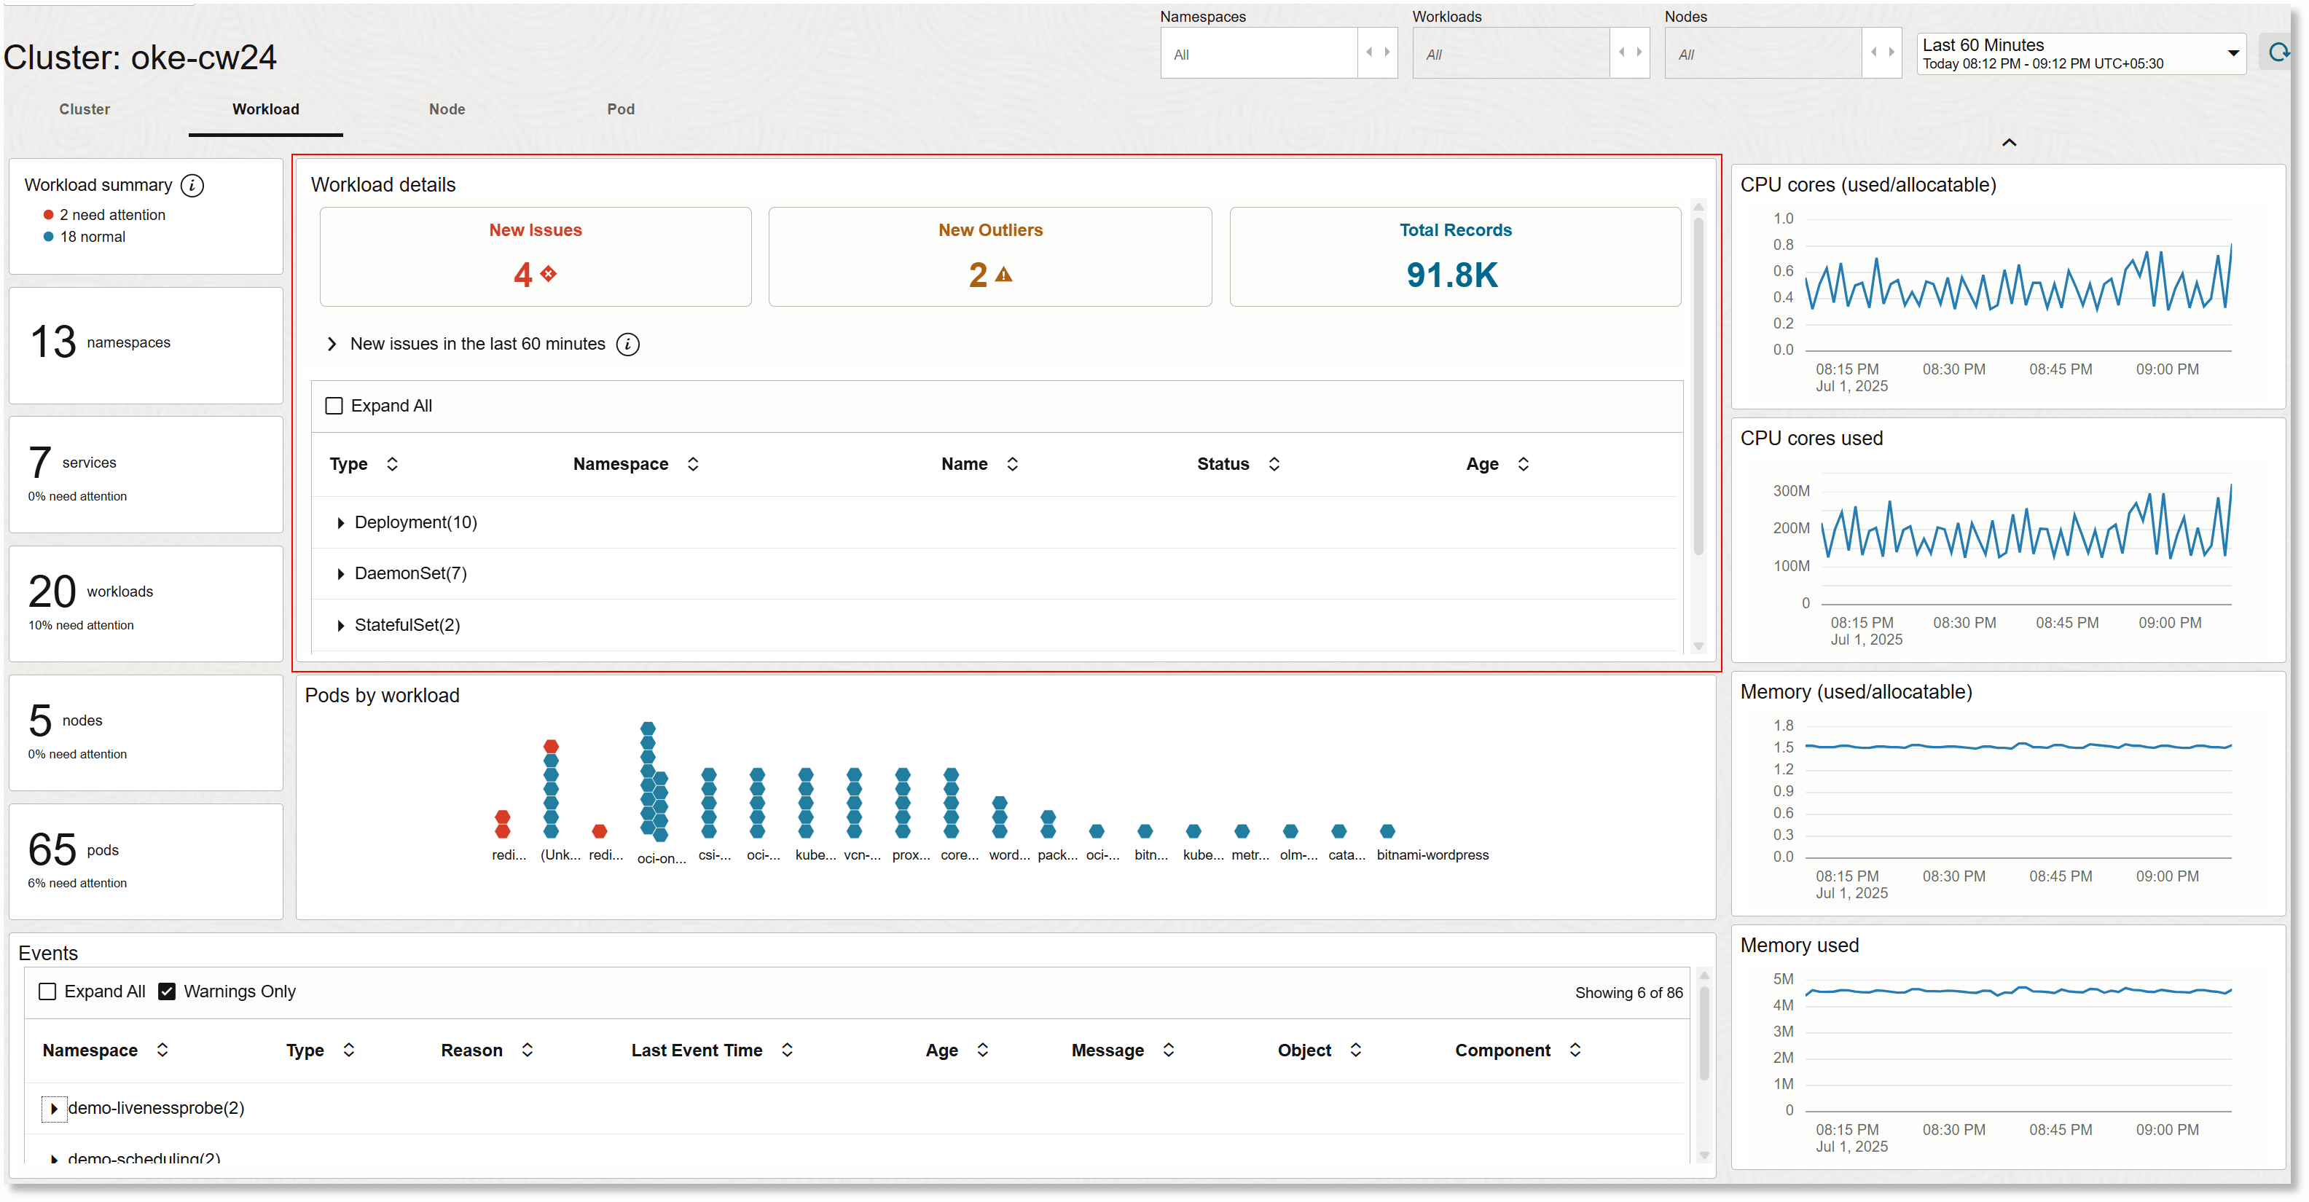
Task: Click the refresh icon in the top right corner
Action: pyautogui.click(x=2281, y=52)
